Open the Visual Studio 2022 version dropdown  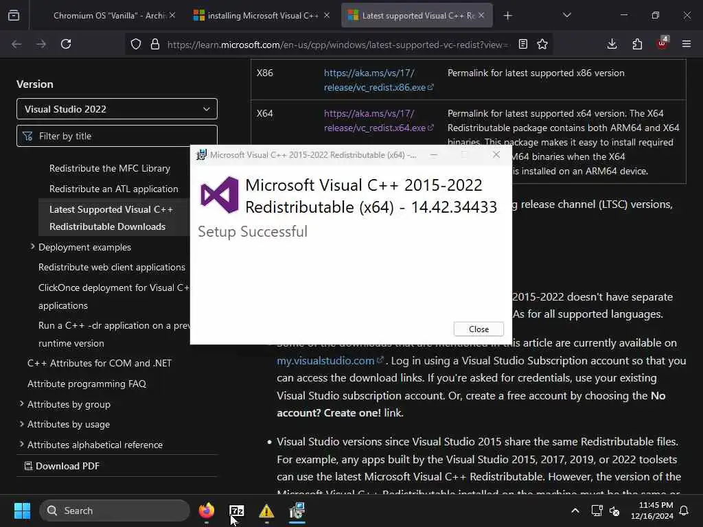pos(117,109)
